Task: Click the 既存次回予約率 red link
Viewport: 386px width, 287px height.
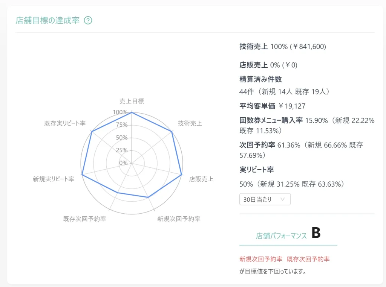Action: point(308,259)
